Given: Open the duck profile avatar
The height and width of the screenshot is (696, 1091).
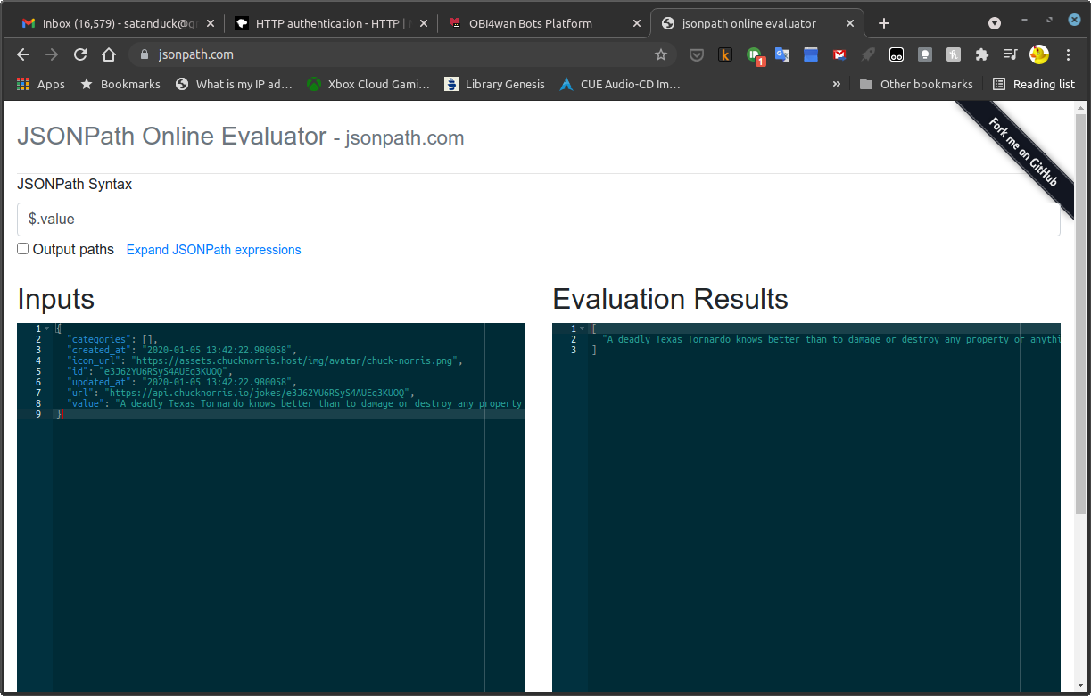Looking at the screenshot, I should tap(1039, 54).
